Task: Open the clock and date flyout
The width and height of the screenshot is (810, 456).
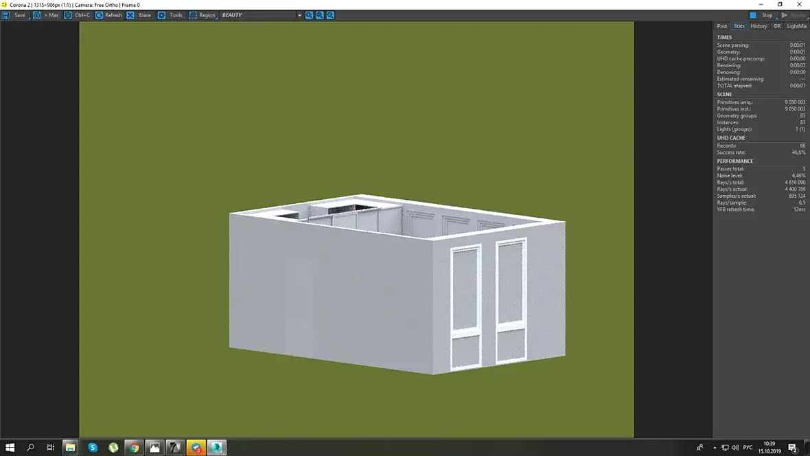Action: (769, 448)
